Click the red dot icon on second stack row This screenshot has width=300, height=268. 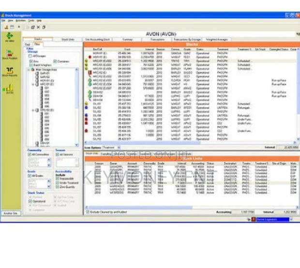[x=90, y=57]
